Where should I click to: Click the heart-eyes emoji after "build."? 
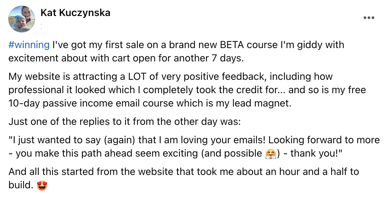[42, 185]
